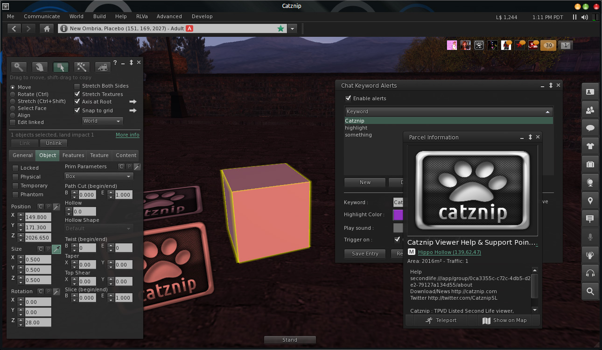Switch to the Texture tab

(x=99, y=155)
